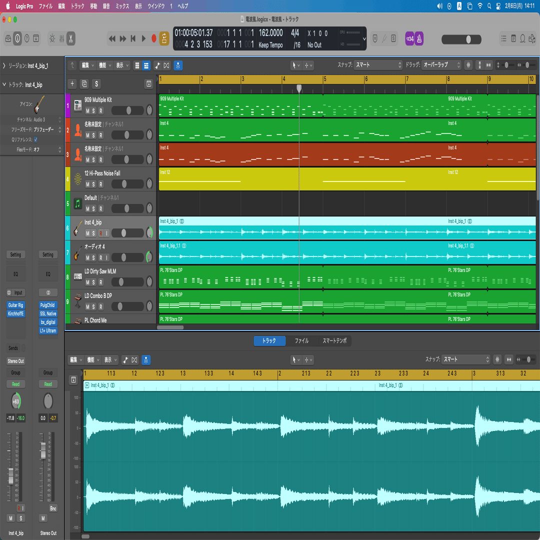Click the Spotlight search icon in menu bar

point(489,6)
